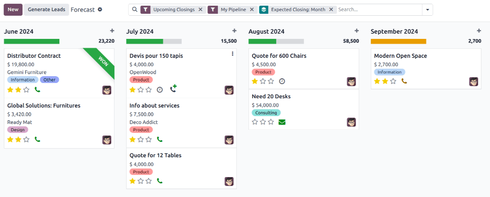Click the July 2024 progress bar
This screenshot has width=490, height=197.
coord(154,42)
